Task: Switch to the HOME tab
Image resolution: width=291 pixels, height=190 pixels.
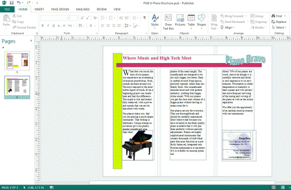Action: point(23,9)
